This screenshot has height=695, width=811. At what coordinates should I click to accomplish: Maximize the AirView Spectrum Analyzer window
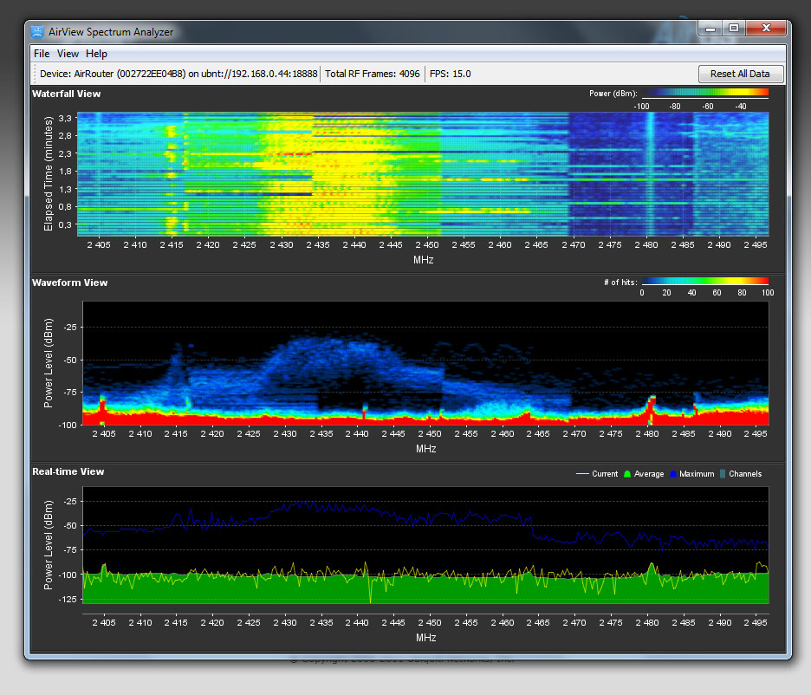coord(734,29)
